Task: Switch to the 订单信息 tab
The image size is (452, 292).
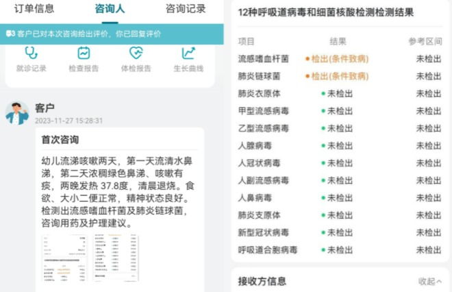Action: (x=34, y=8)
